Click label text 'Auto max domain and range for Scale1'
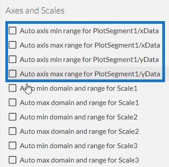 pyautogui.click(x=79, y=103)
